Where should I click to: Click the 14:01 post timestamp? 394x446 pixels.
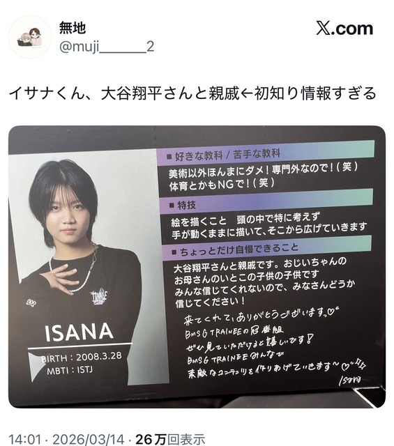tap(25, 439)
